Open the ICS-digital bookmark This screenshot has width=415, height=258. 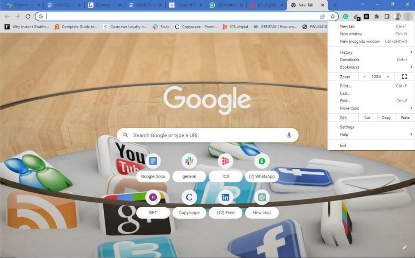coord(235,27)
